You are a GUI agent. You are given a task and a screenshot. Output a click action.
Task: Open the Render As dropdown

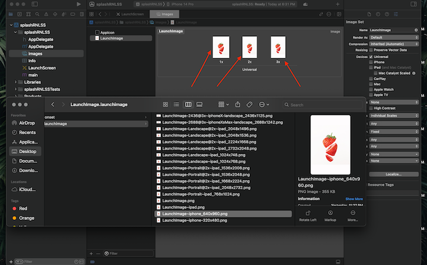click(394, 36)
